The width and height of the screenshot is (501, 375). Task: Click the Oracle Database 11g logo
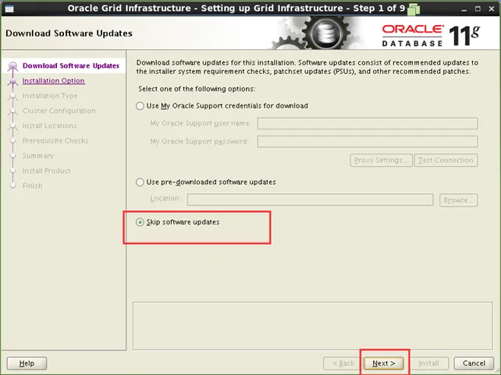431,35
